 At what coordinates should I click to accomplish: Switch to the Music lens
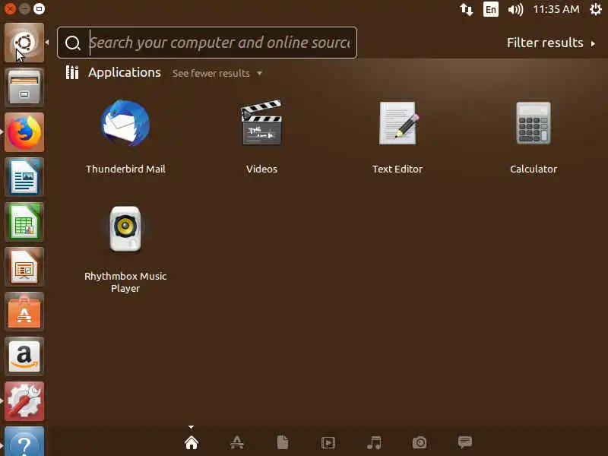(x=374, y=442)
